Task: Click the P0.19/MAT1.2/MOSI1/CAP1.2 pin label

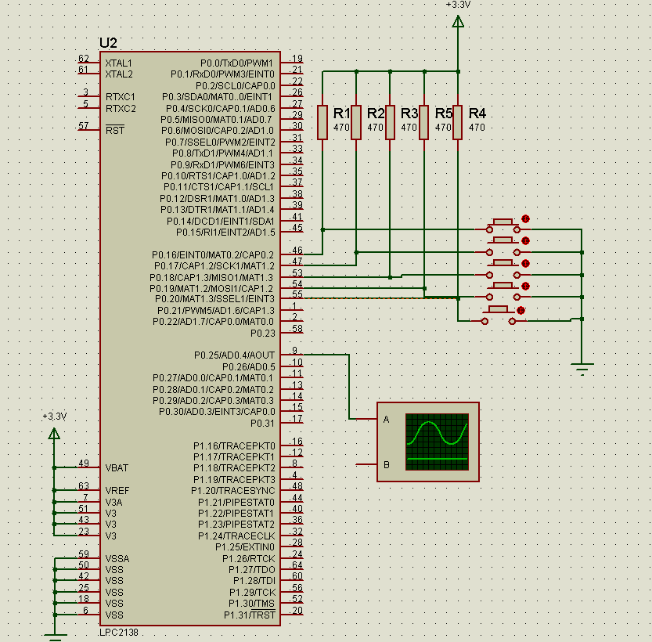Action: click(211, 289)
